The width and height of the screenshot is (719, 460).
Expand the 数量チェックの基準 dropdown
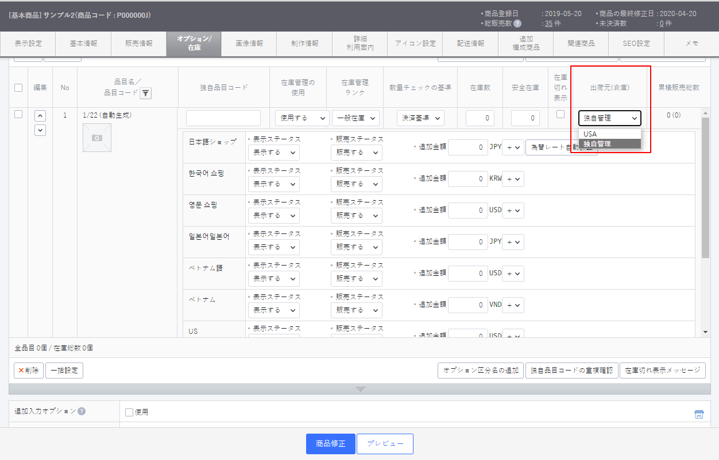pos(420,118)
